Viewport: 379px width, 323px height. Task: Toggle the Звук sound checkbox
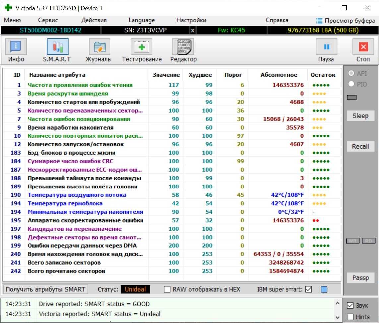350,306
